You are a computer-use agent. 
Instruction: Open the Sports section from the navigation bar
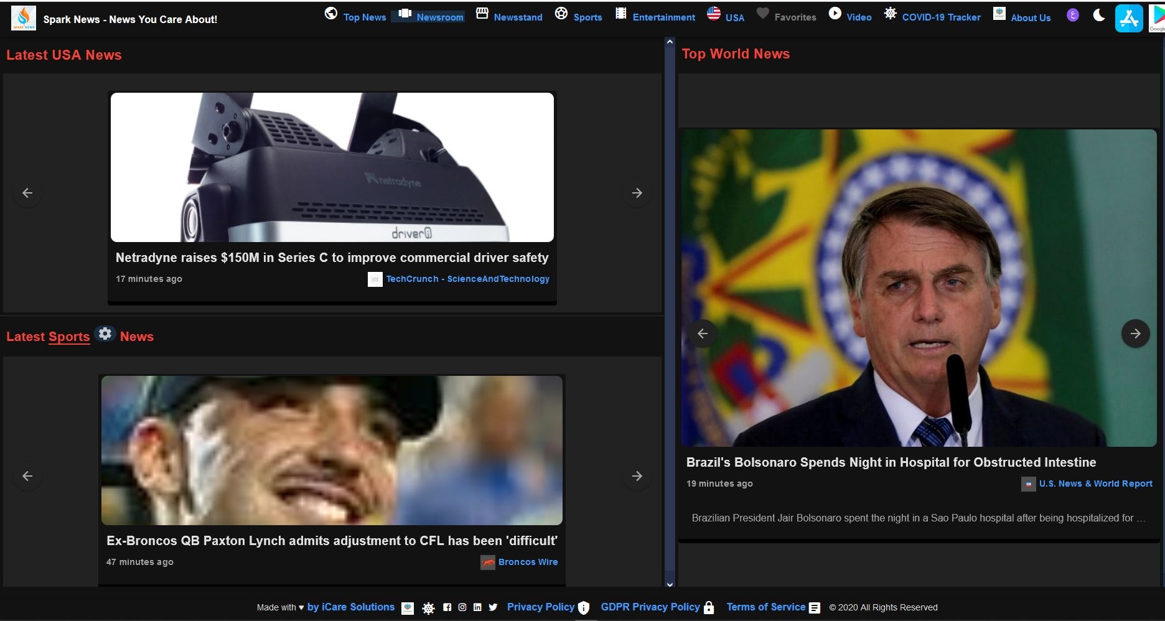[587, 17]
